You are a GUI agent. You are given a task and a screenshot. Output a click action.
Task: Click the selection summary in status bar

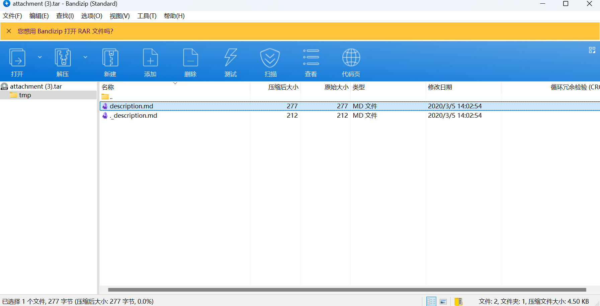tap(78, 301)
